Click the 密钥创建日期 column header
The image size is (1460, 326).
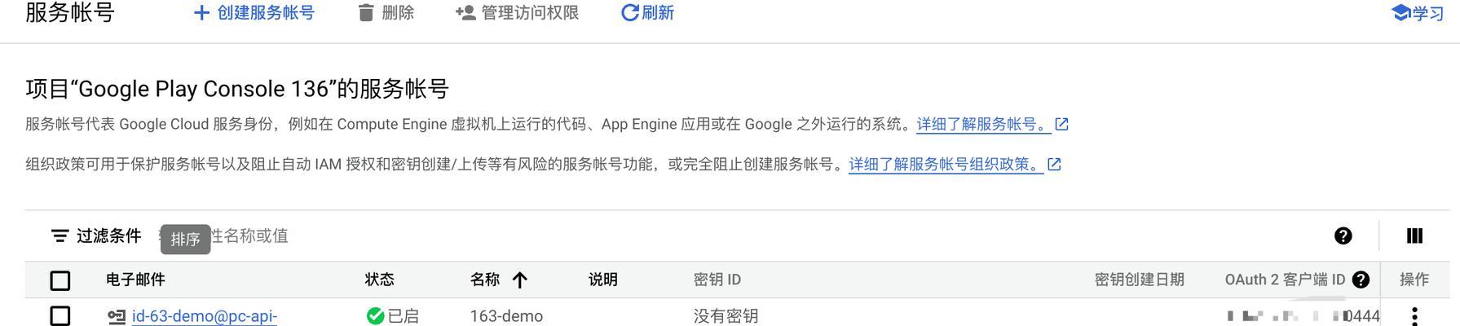pyautogui.click(x=1139, y=280)
